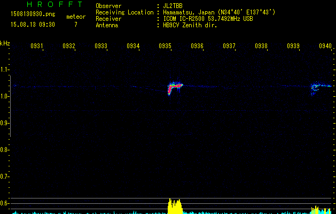Select the JL2TBB observer callsign
The image size is (336, 214).
(x=174, y=6)
